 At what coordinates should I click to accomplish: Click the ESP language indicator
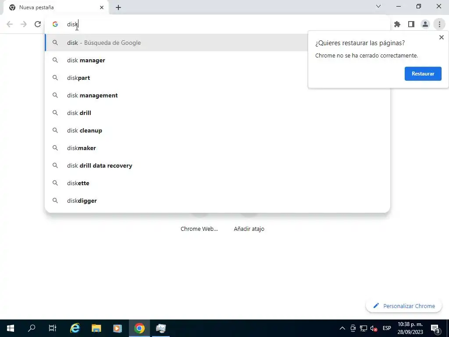[387, 328]
